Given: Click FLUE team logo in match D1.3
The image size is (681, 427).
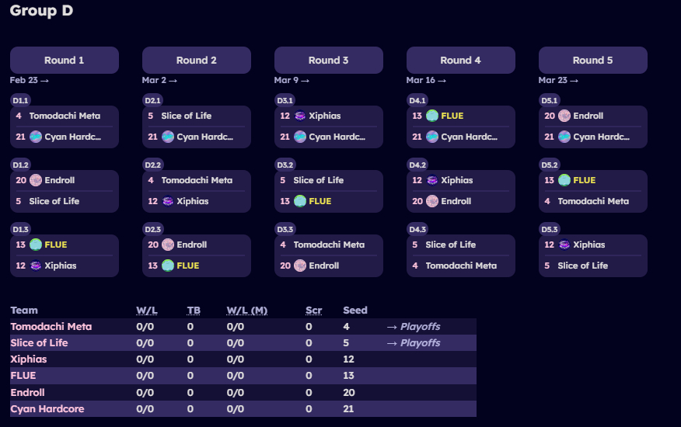Looking at the screenshot, I should pos(36,245).
